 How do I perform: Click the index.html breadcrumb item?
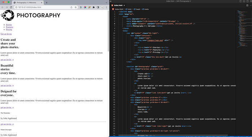click(118, 9)
